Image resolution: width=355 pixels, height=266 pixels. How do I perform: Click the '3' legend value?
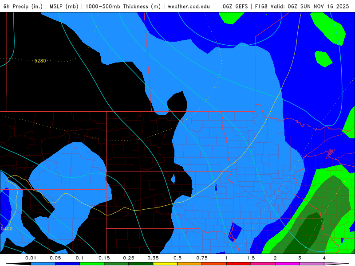tap(300, 258)
